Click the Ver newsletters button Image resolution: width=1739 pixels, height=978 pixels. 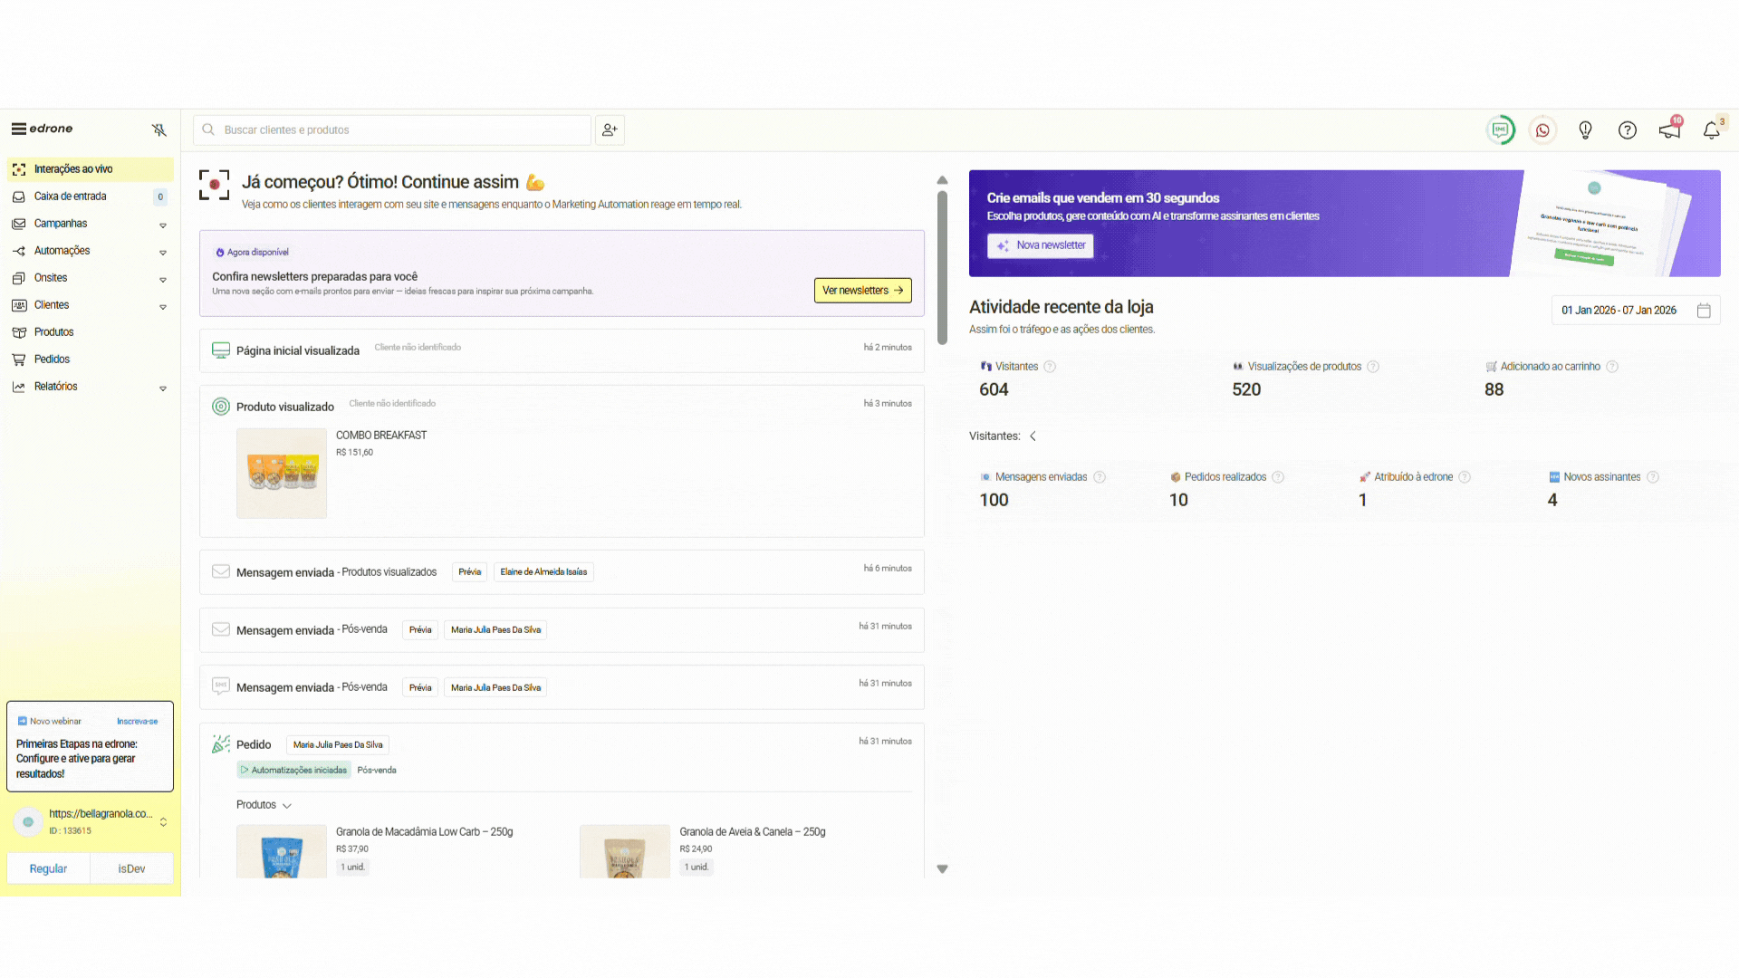[x=862, y=291]
